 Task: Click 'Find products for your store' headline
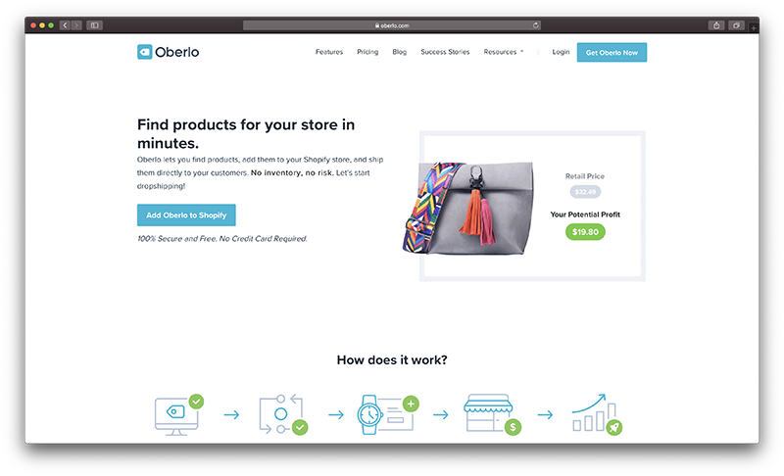click(246, 134)
